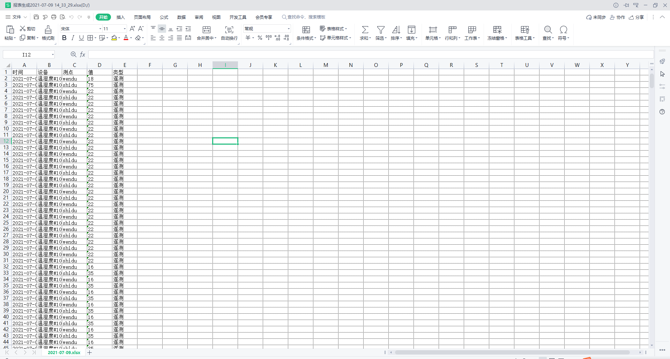Click the 工作表 worksheet icon
Image resolution: width=670 pixels, height=359 pixels.
tap(472, 30)
